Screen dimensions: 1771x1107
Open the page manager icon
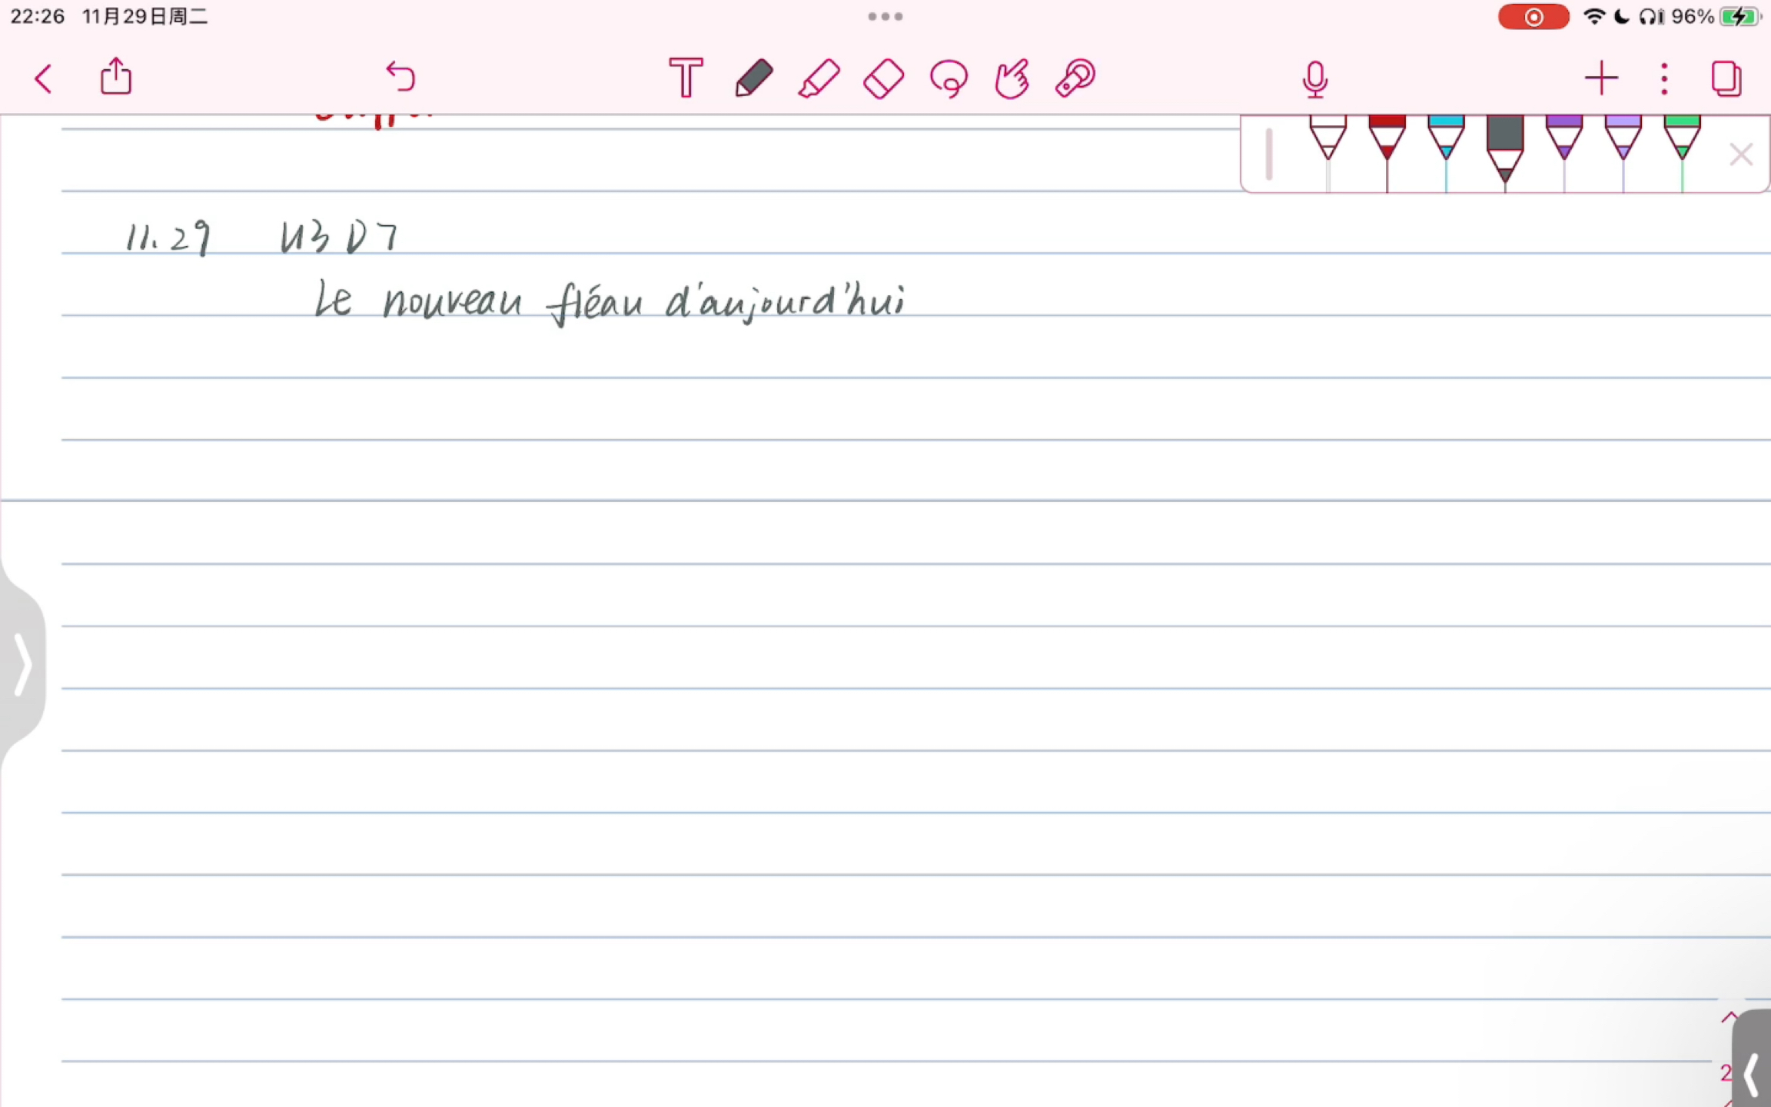(1726, 78)
